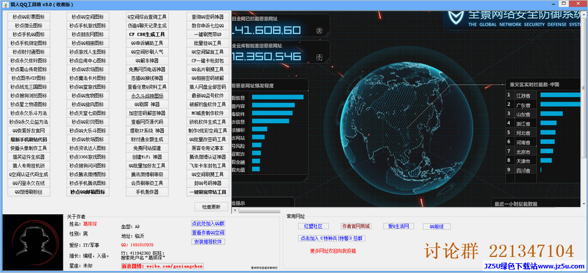Click the horizontal scrollbar left arrow

coord(235,210)
